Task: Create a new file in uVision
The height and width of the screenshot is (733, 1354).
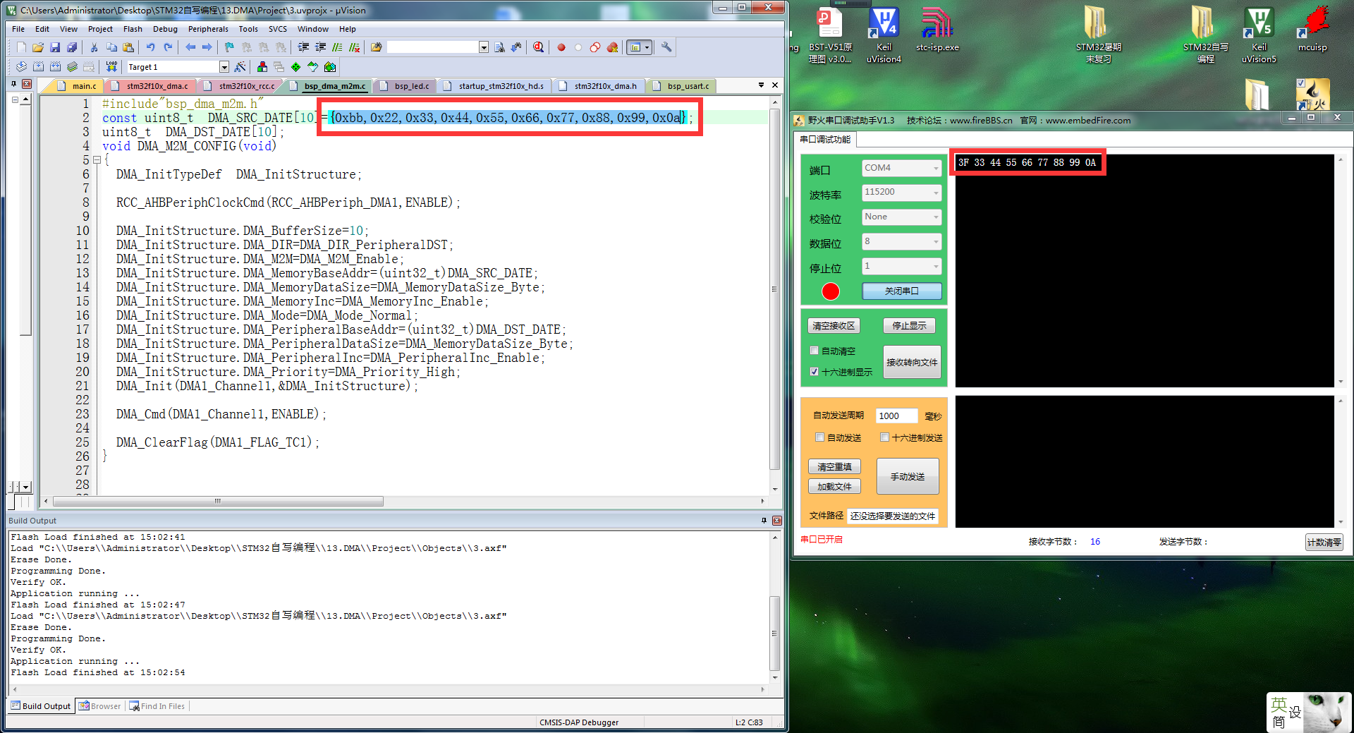Action: click(21, 47)
